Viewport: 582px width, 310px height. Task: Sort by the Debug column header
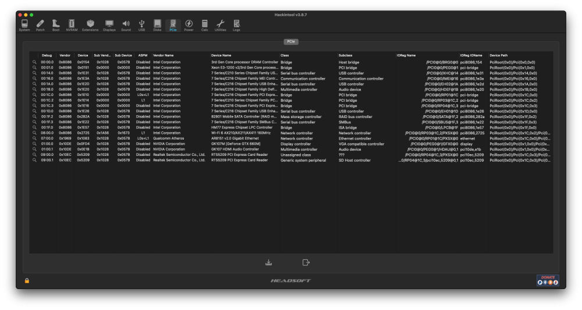47,55
